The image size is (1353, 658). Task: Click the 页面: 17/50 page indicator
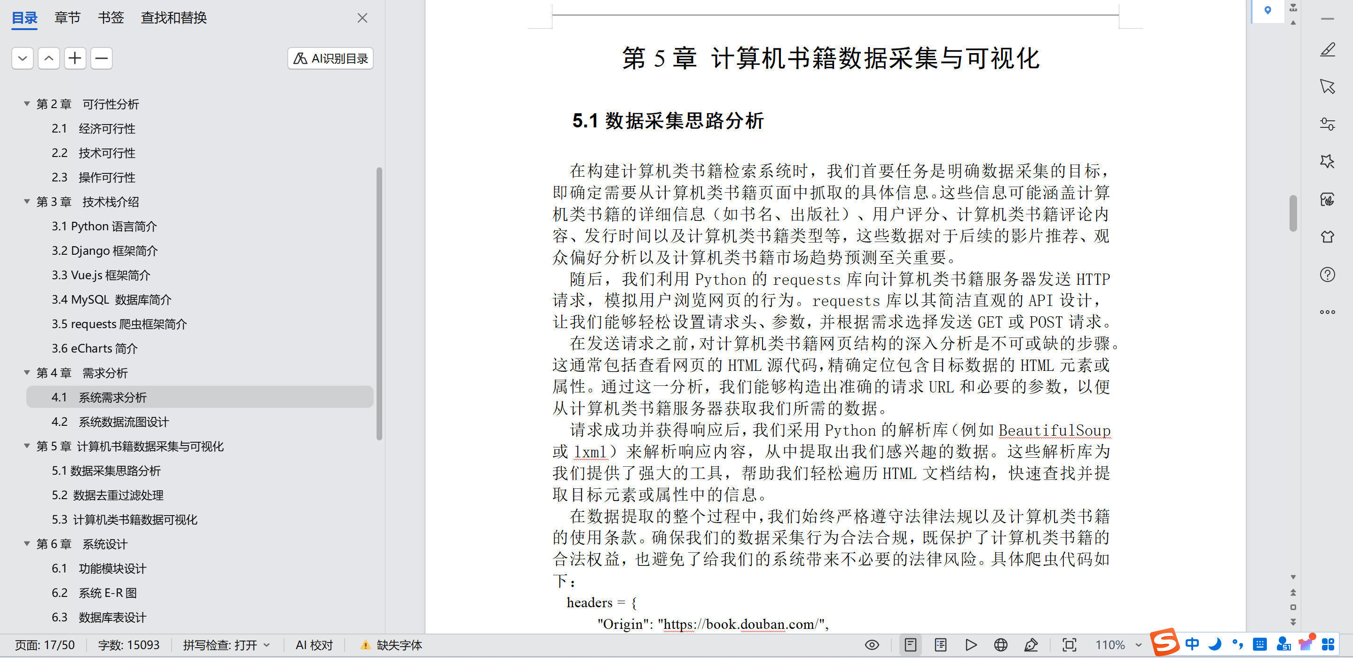[x=45, y=645]
